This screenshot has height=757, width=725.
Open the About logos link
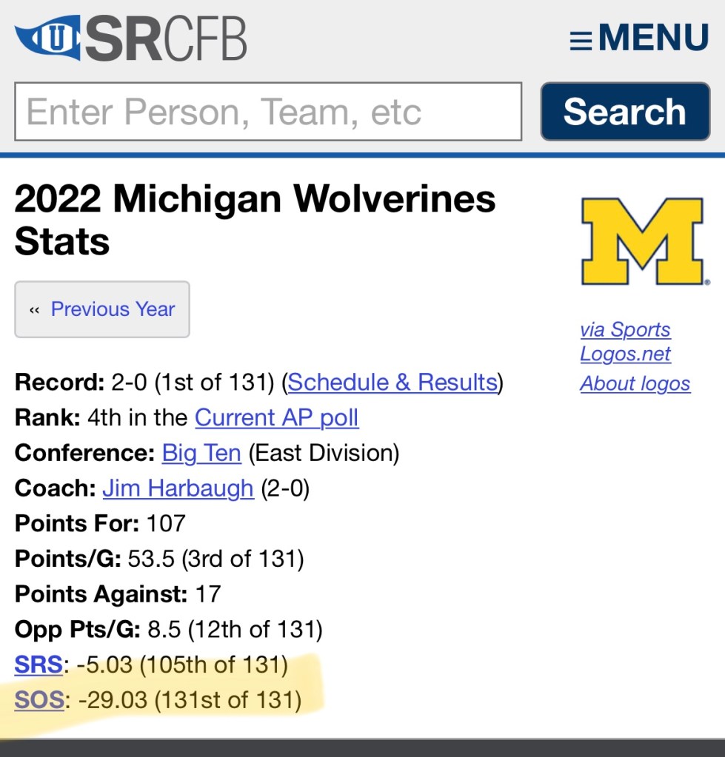[x=635, y=383]
